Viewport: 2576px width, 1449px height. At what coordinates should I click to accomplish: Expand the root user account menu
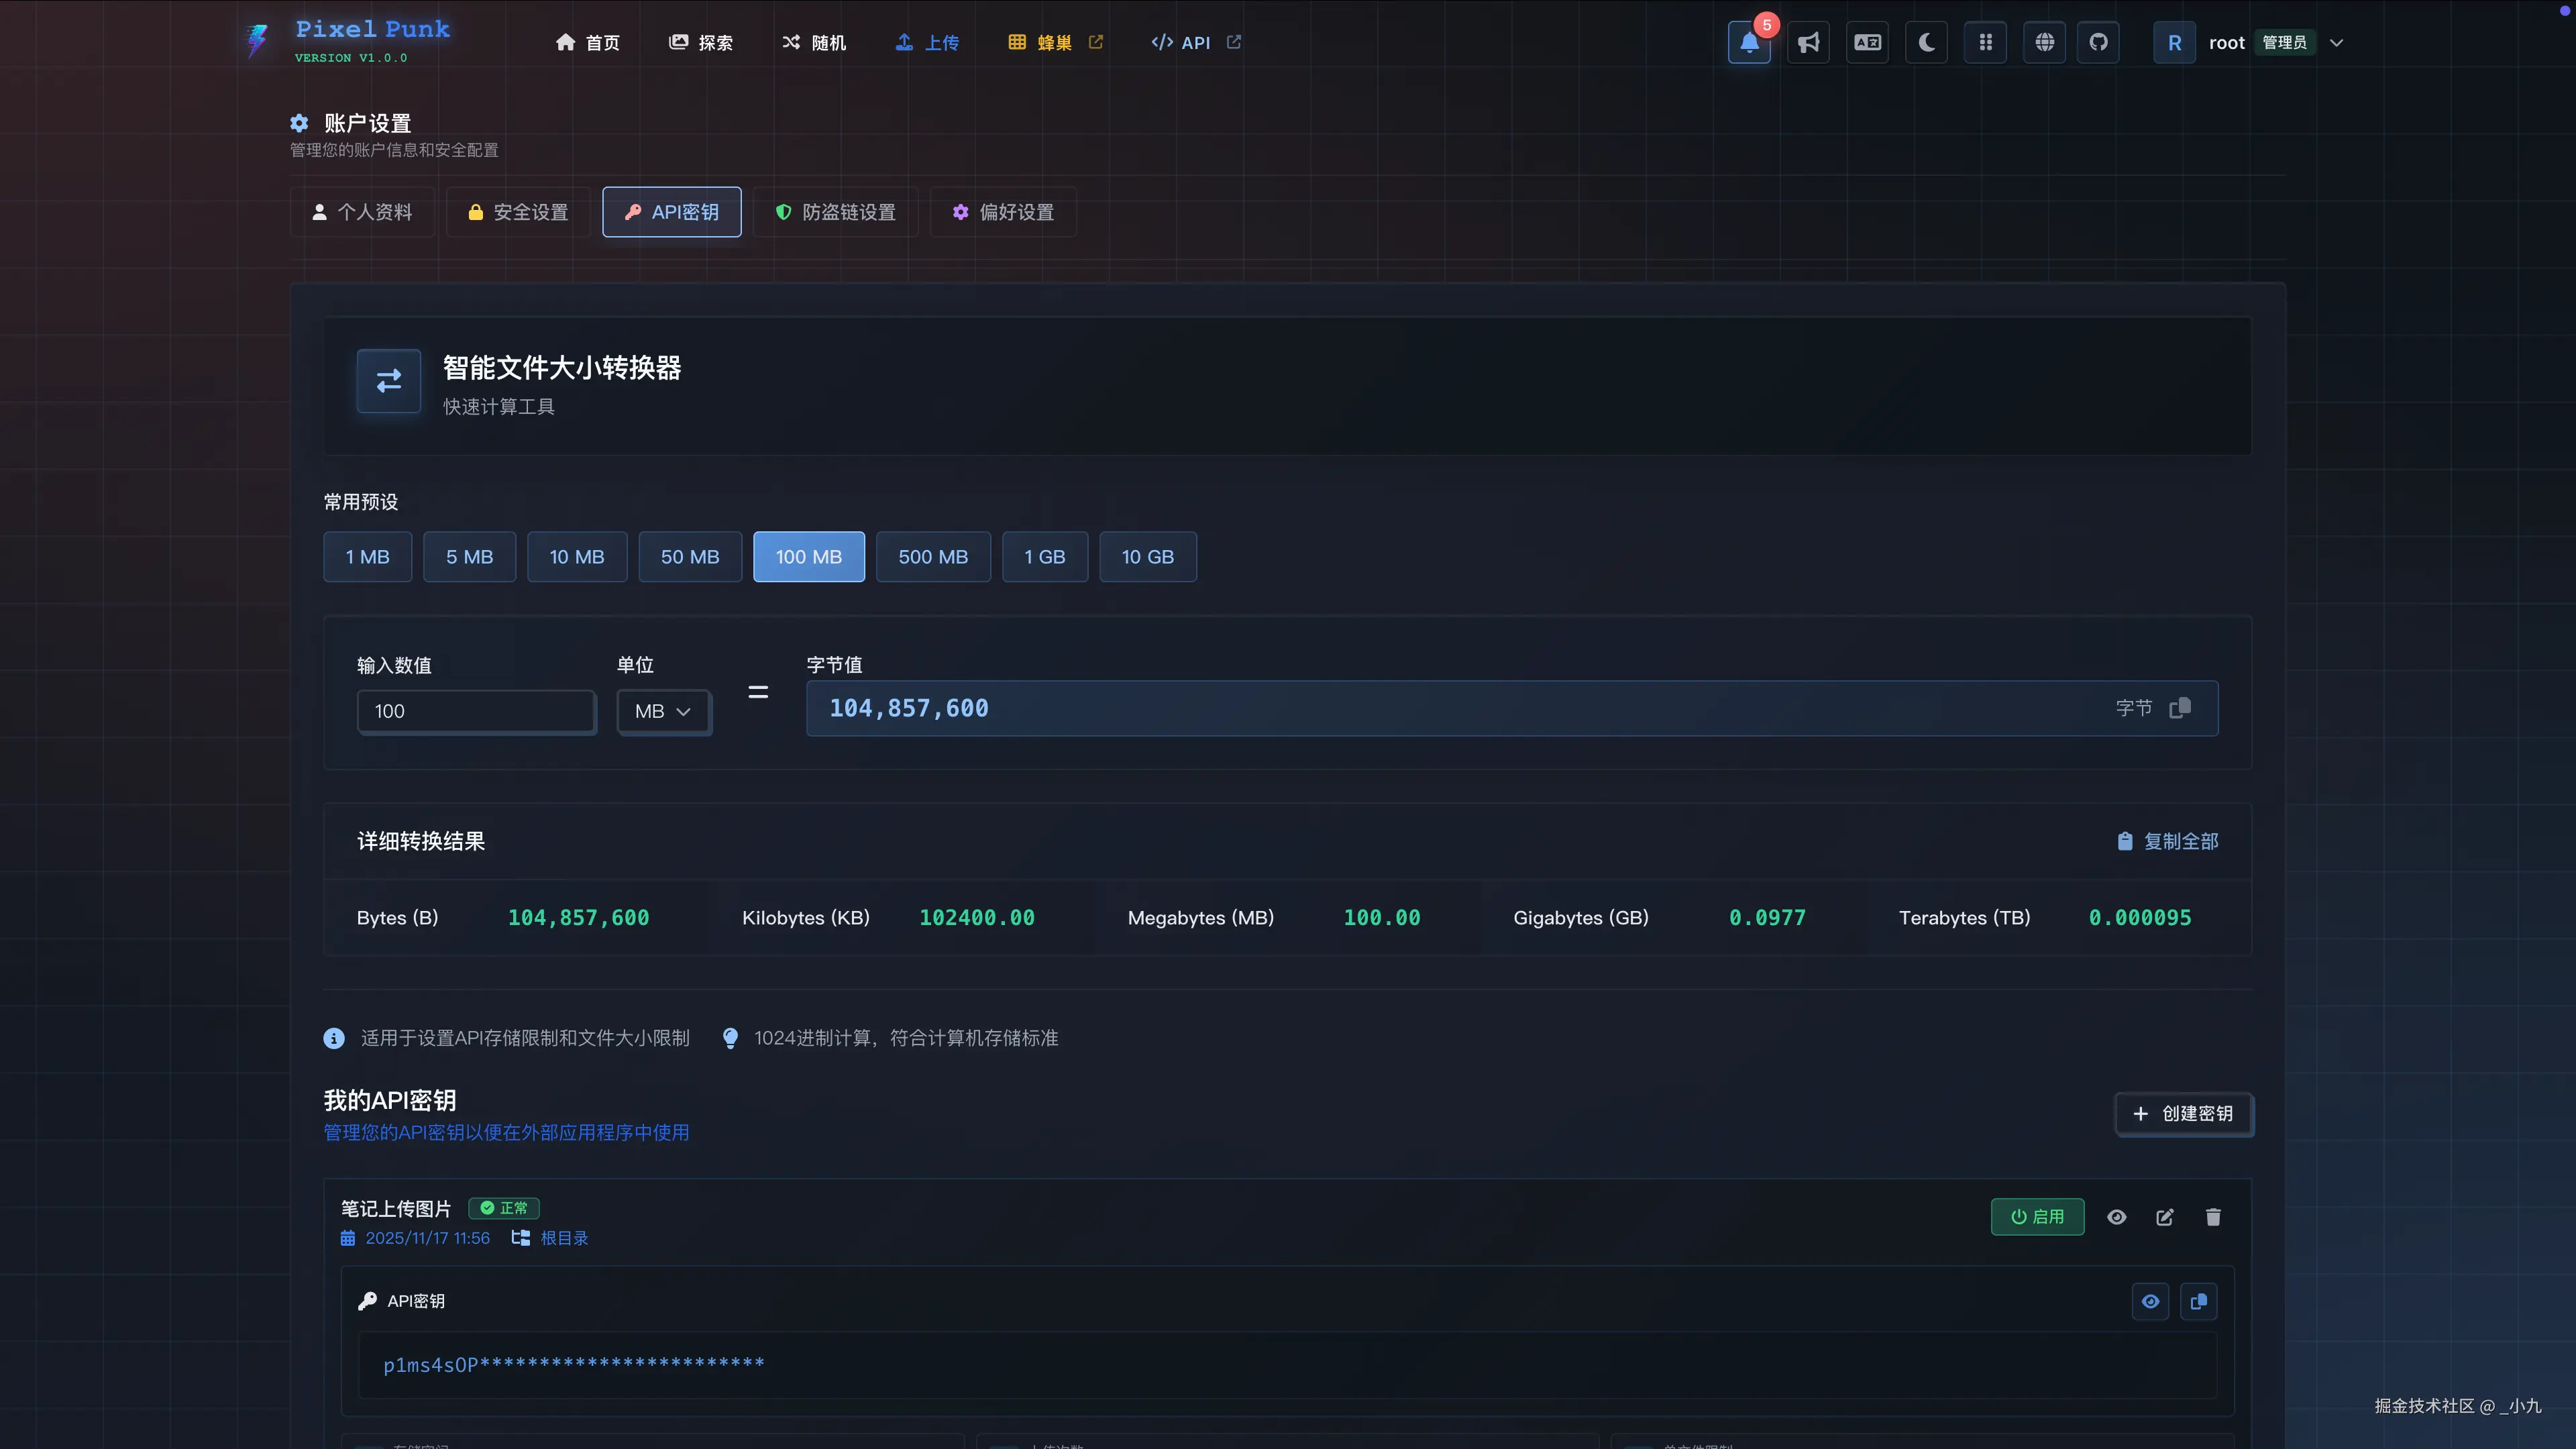[x=2336, y=43]
